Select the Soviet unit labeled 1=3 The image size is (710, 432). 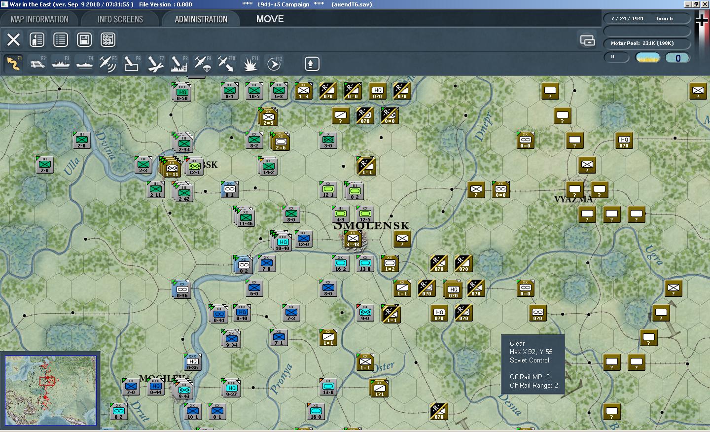click(x=303, y=91)
